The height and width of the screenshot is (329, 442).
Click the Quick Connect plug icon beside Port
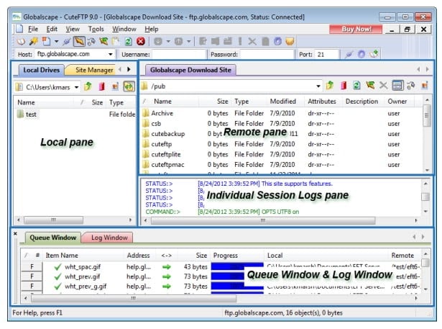(x=349, y=54)
